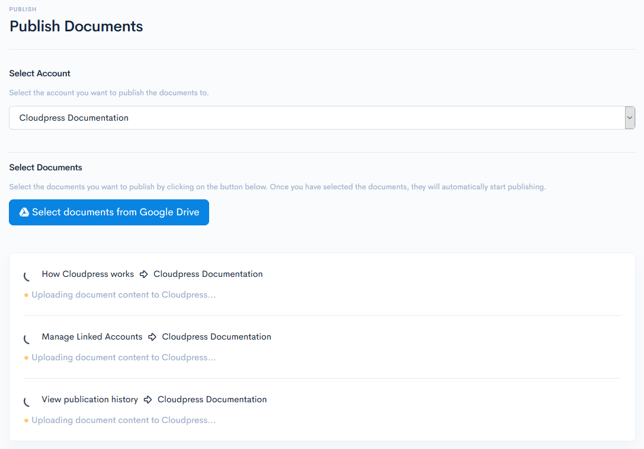Click Cloudpress Documentation destination in How Cloudpress works row
The width and height of the screenshot is (644, 449).
(208, 274)
